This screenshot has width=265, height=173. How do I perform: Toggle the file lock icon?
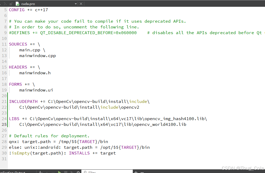[11, 4]
